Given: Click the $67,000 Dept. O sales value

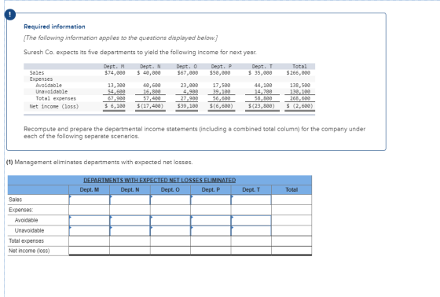Looking at the screenshot, I should tap(188, 73).
